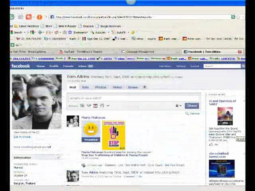
Task: Open Settings in Facebook header
Action: (x=181, y=66)
